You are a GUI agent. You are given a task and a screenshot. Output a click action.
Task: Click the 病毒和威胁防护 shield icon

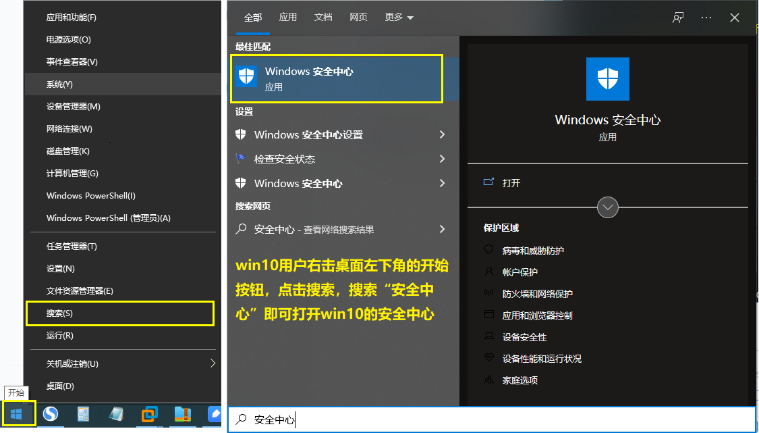tap(489, 250)
